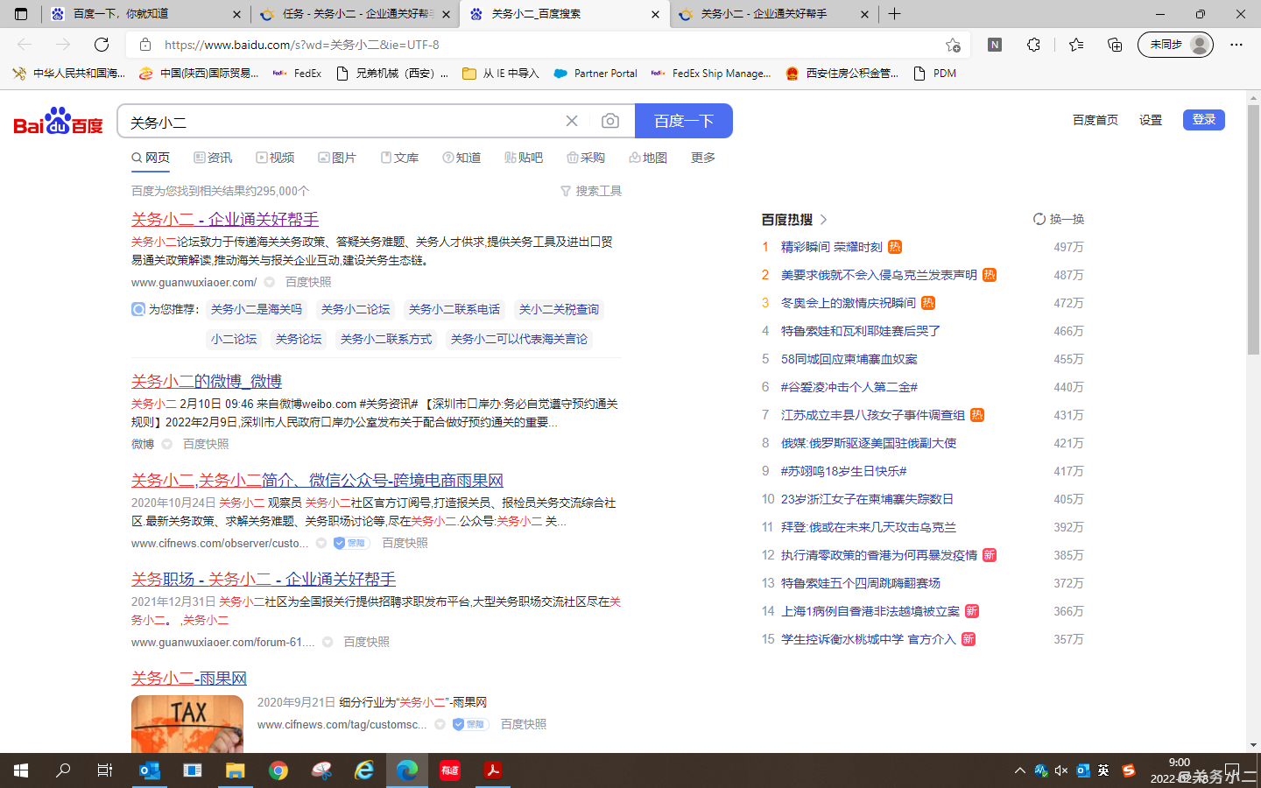Reload the page with the refresh icon
This screenshot has width=1261, height=788.
coord(102,45)
